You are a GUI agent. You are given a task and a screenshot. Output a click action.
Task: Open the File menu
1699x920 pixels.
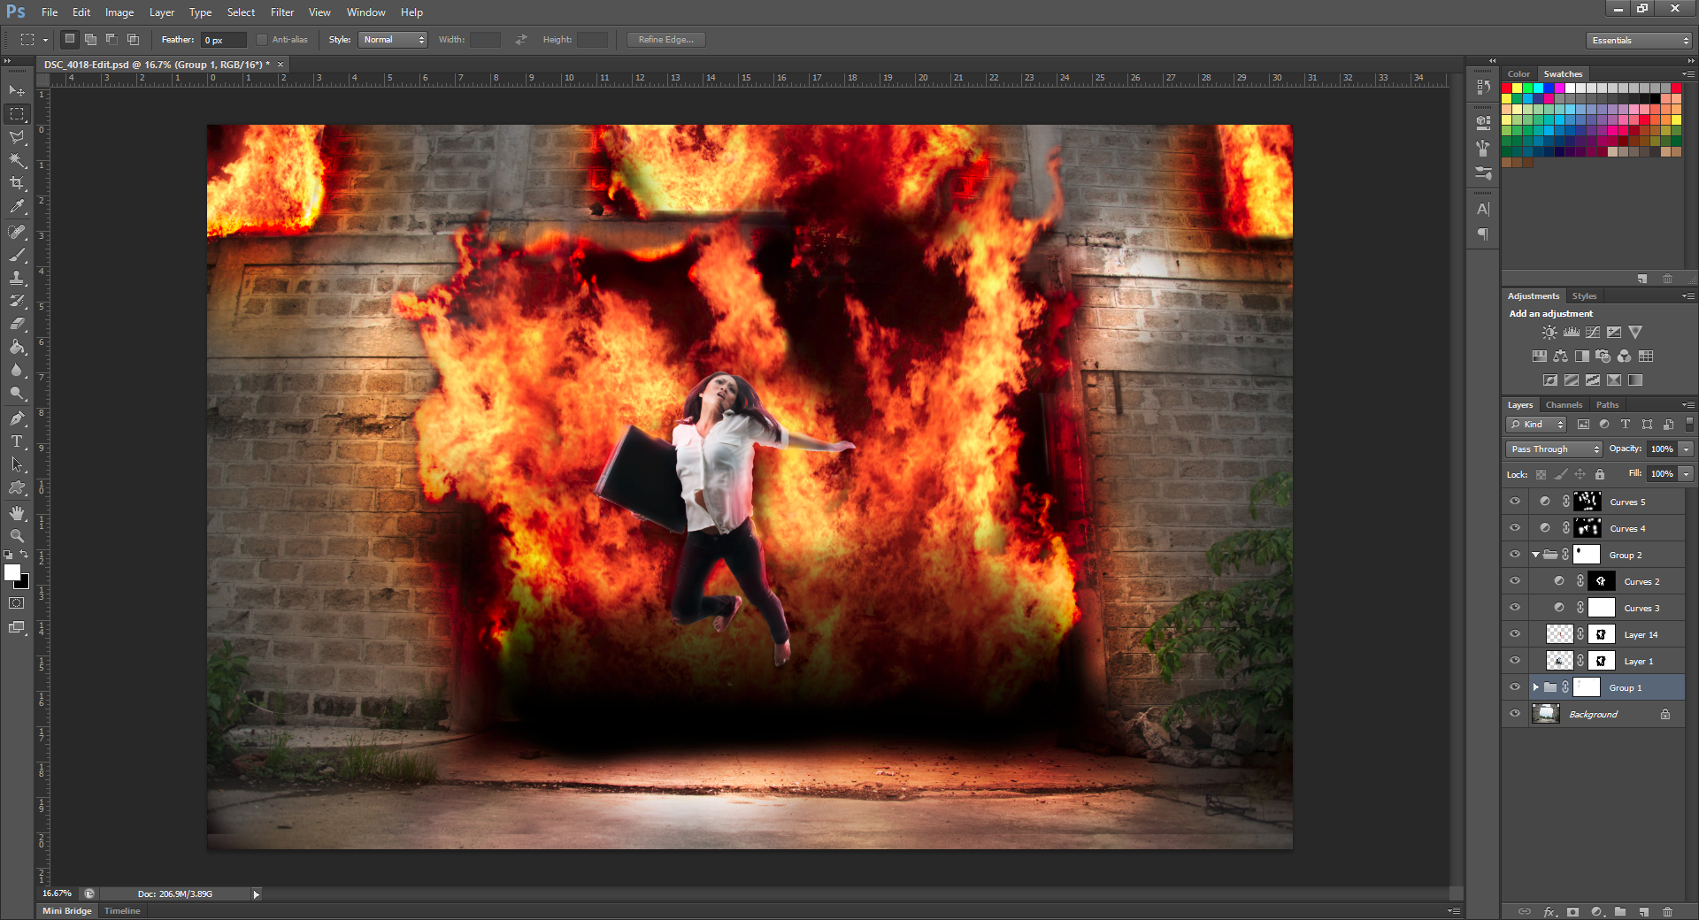coord(50,12)
